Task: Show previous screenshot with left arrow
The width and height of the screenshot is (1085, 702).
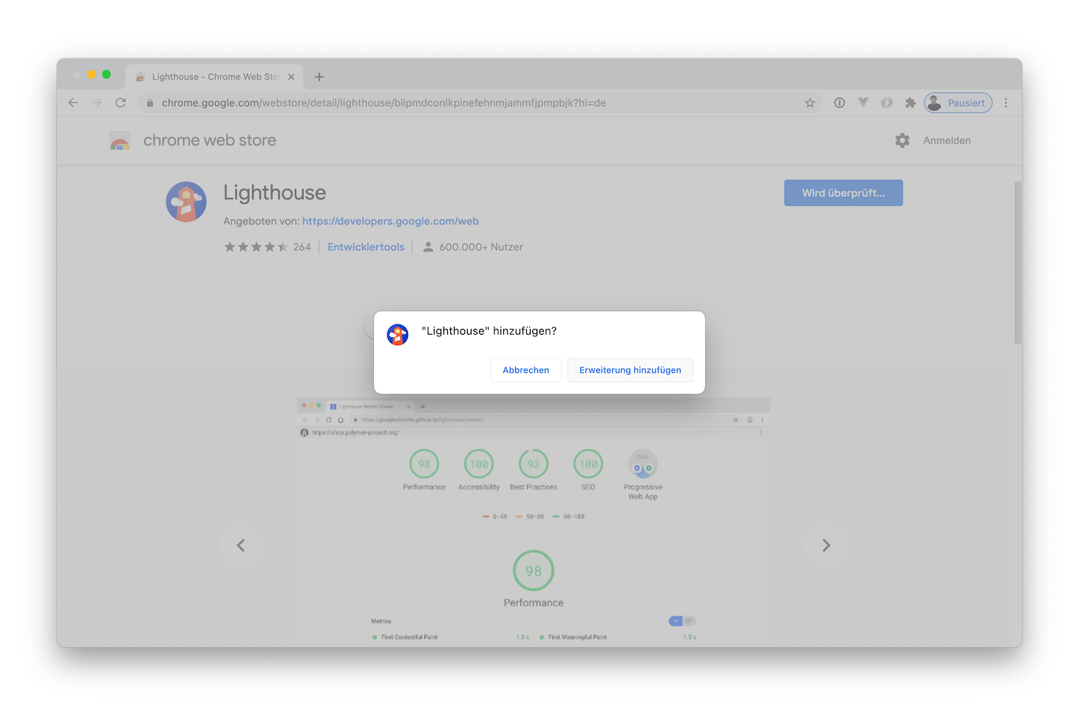Action: (x=241, y=545)
